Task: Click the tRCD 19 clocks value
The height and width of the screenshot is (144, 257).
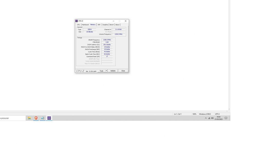Action: [107, 47]
